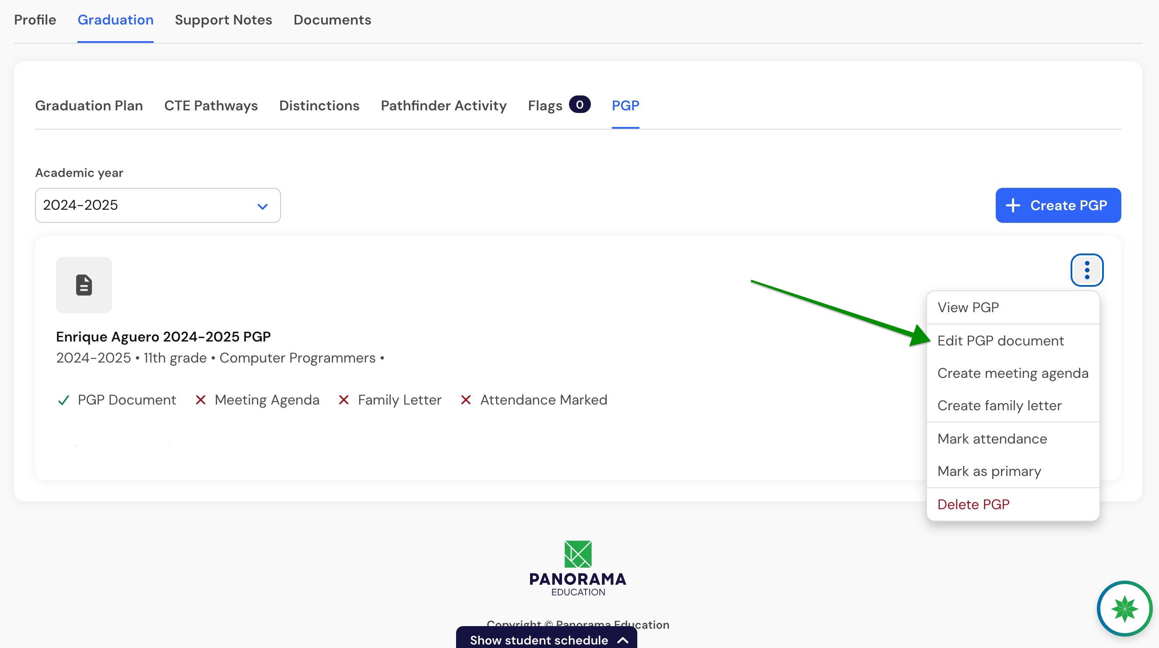Select the Distinctions sub-tab
This screenshot has height=648, width=1159.
pos(319,105)
